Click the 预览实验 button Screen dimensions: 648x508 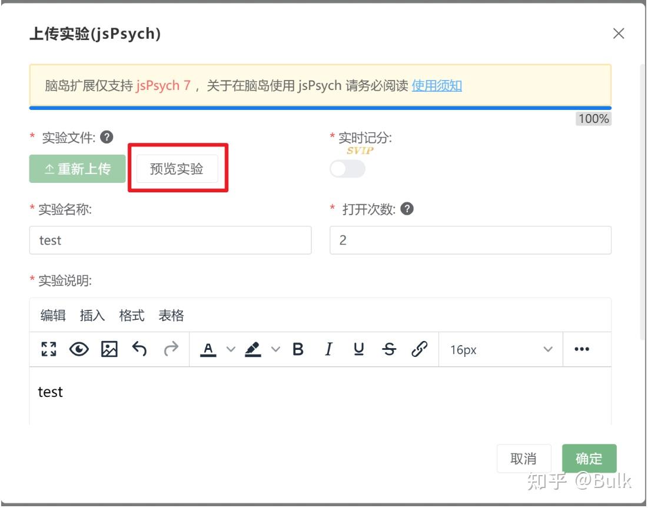click(178, 168)
